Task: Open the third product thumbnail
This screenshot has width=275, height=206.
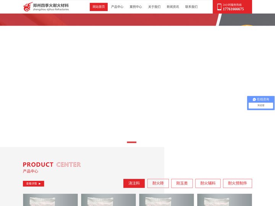Action: coord(167,200)
